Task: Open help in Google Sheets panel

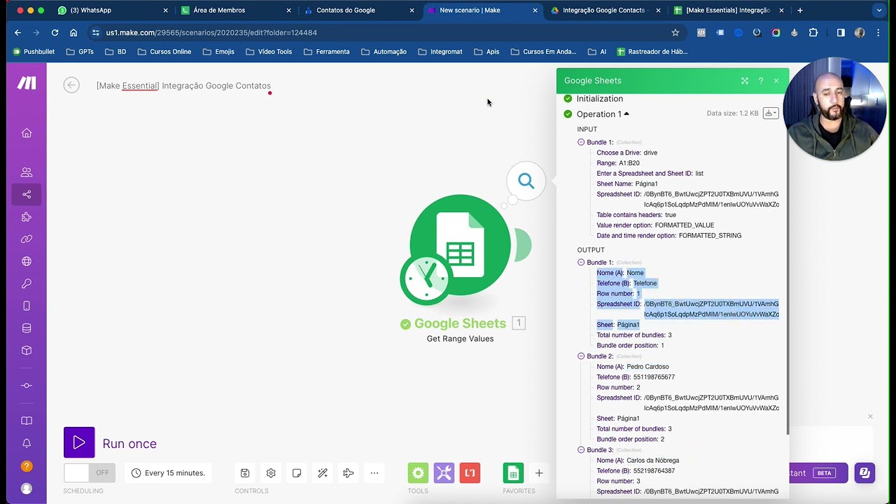Action: click(x=761, y=80)
